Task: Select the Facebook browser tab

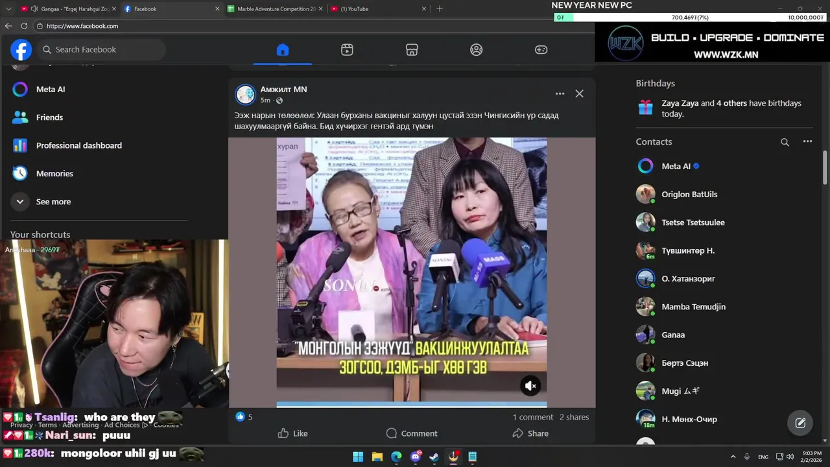Action: [x=171, y=9]
